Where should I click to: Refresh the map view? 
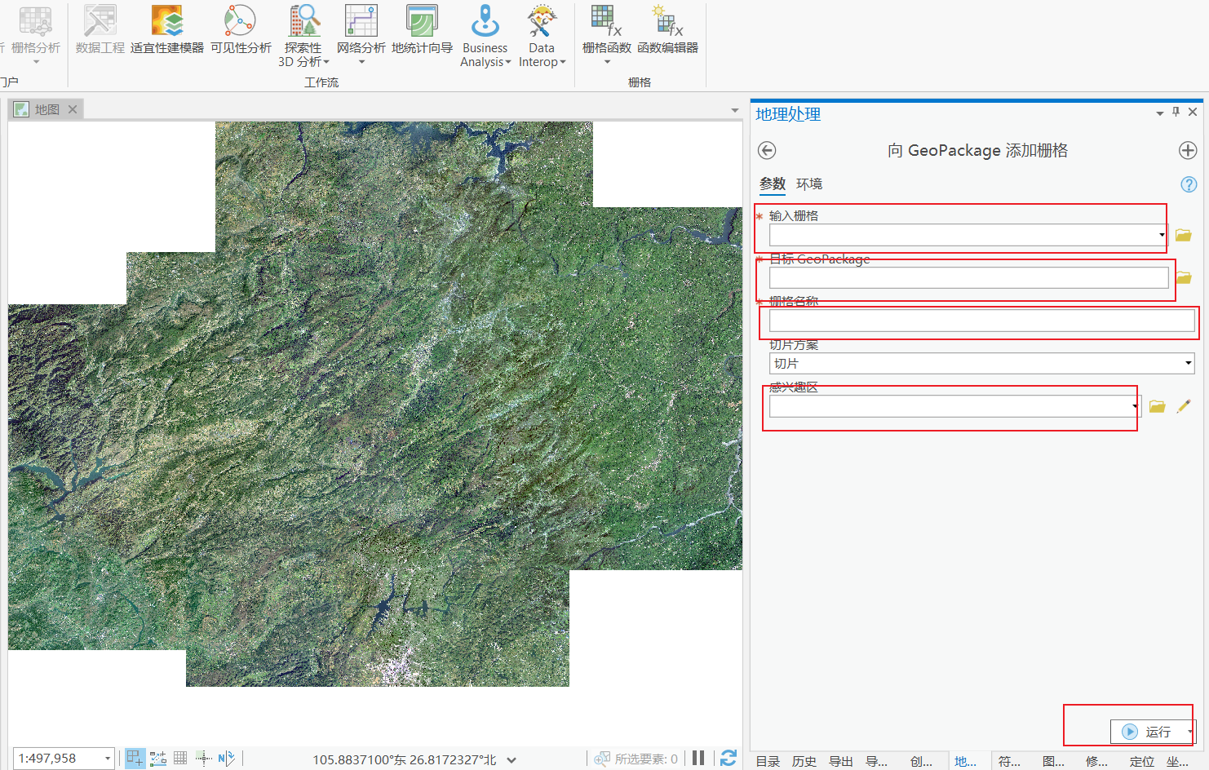click(x=728, y=758)
